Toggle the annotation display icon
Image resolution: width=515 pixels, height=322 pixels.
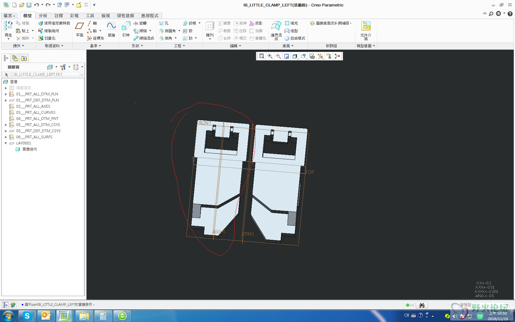click(329, 56)
